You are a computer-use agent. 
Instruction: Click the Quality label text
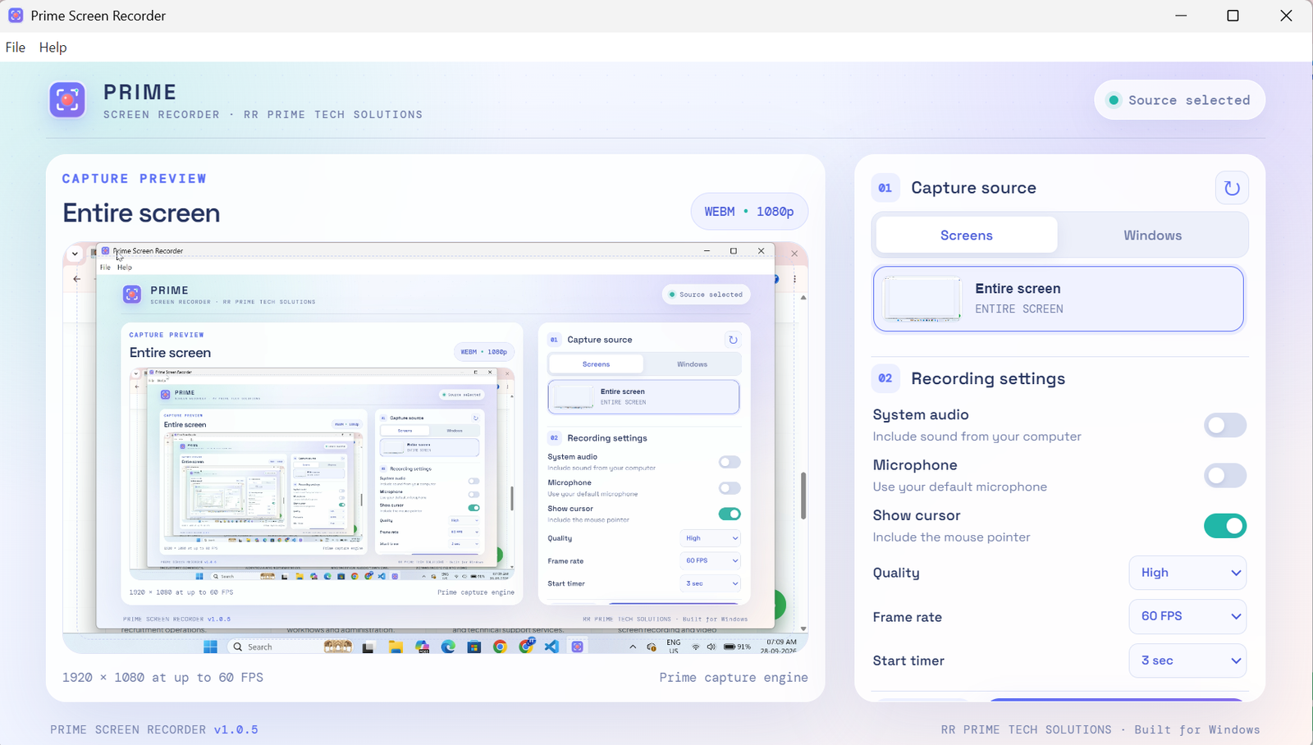coord(896,573)
